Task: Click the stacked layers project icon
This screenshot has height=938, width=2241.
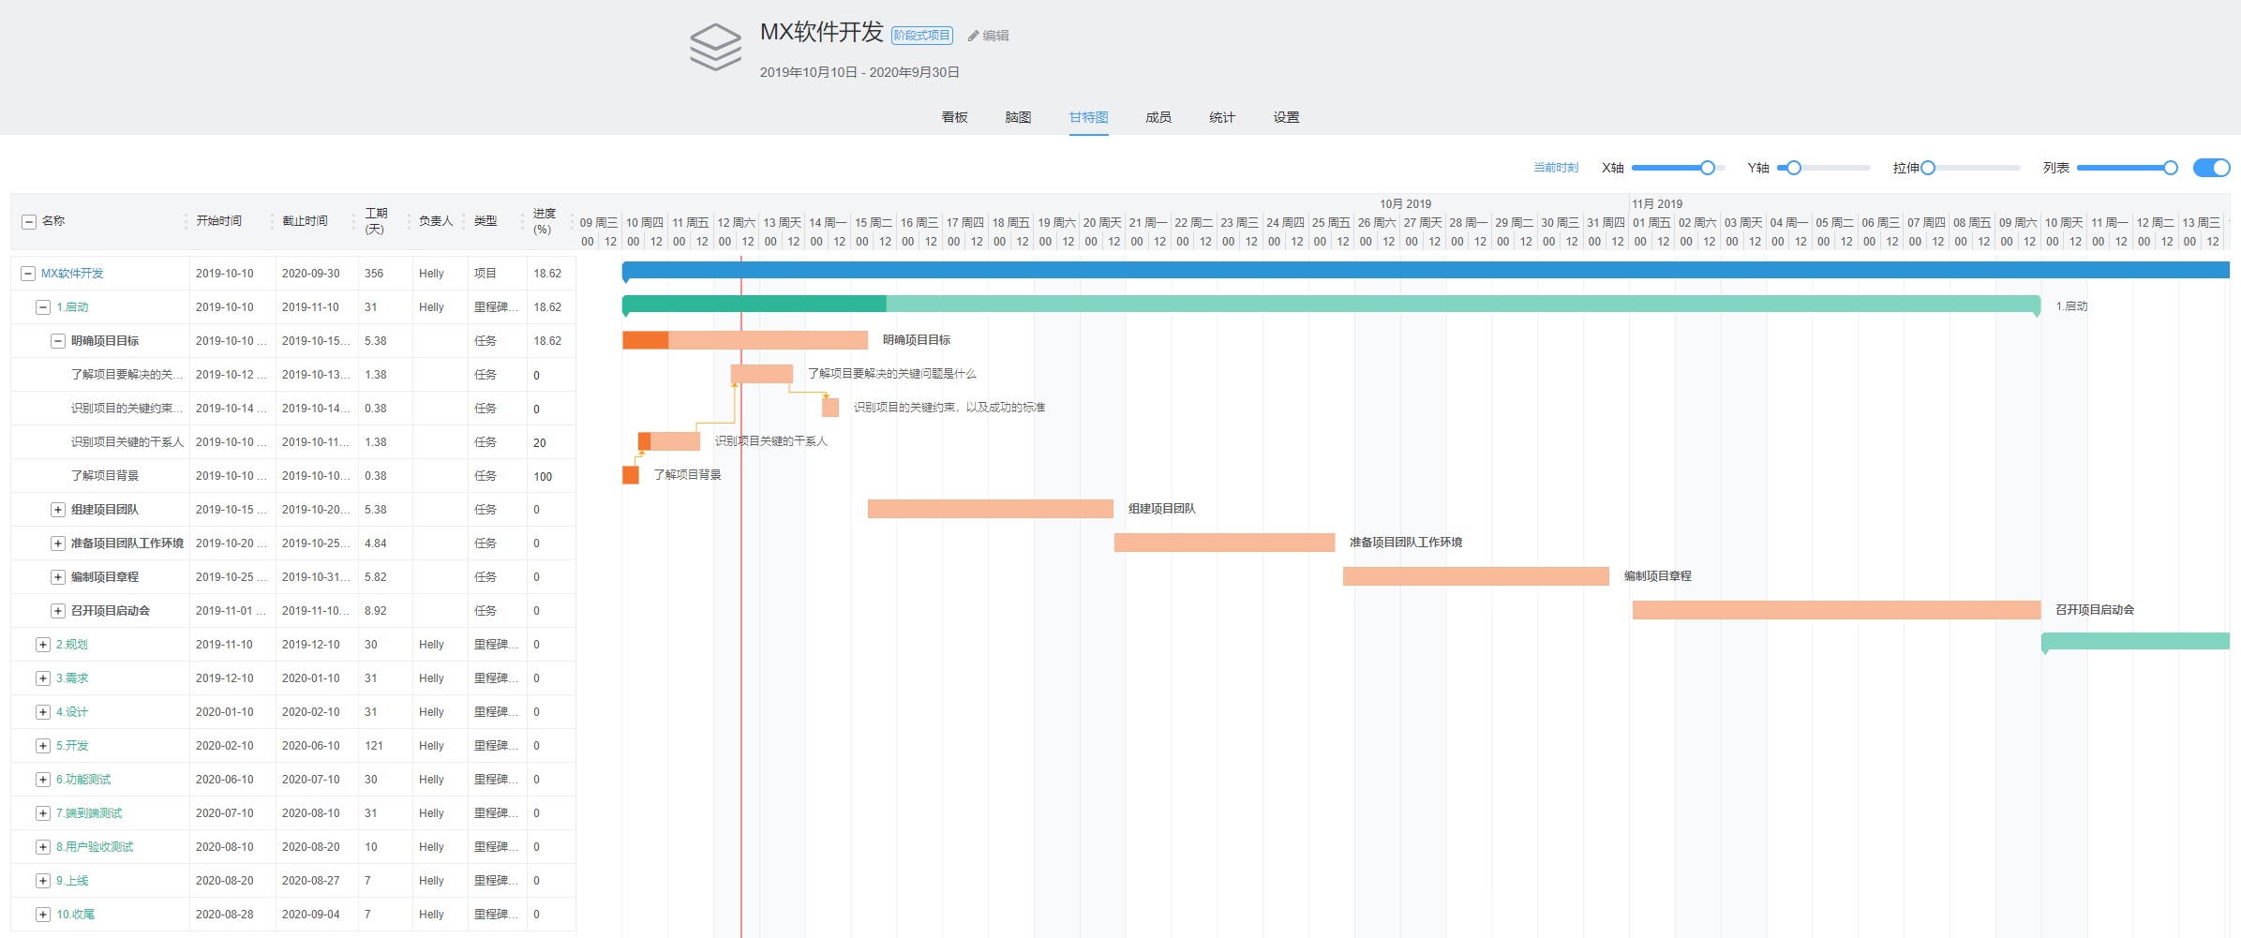Action: click(x=715, y=47)
